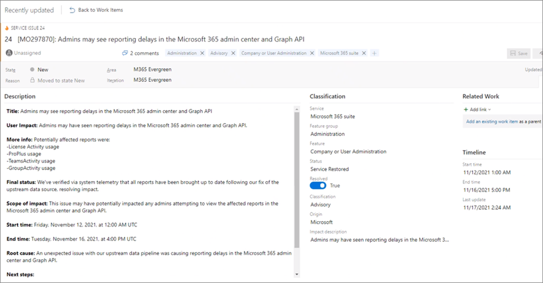The height and width of the screenshot is (283, 543).
Task: Click the Start time 11/12/2021 1:00 AM
Action: coord(487,172)
